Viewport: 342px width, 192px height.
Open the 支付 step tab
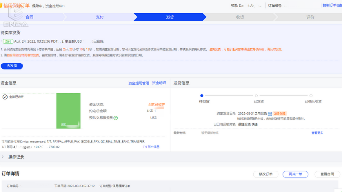click(x=100, y=17)
